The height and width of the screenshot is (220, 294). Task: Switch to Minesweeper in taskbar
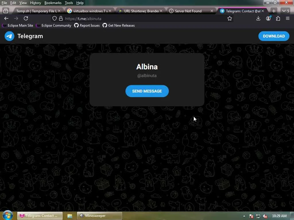tap(100, 216)
